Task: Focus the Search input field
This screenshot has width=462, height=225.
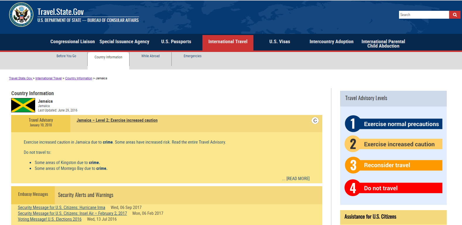Action: pyautogui.click(x=424, y=15)
